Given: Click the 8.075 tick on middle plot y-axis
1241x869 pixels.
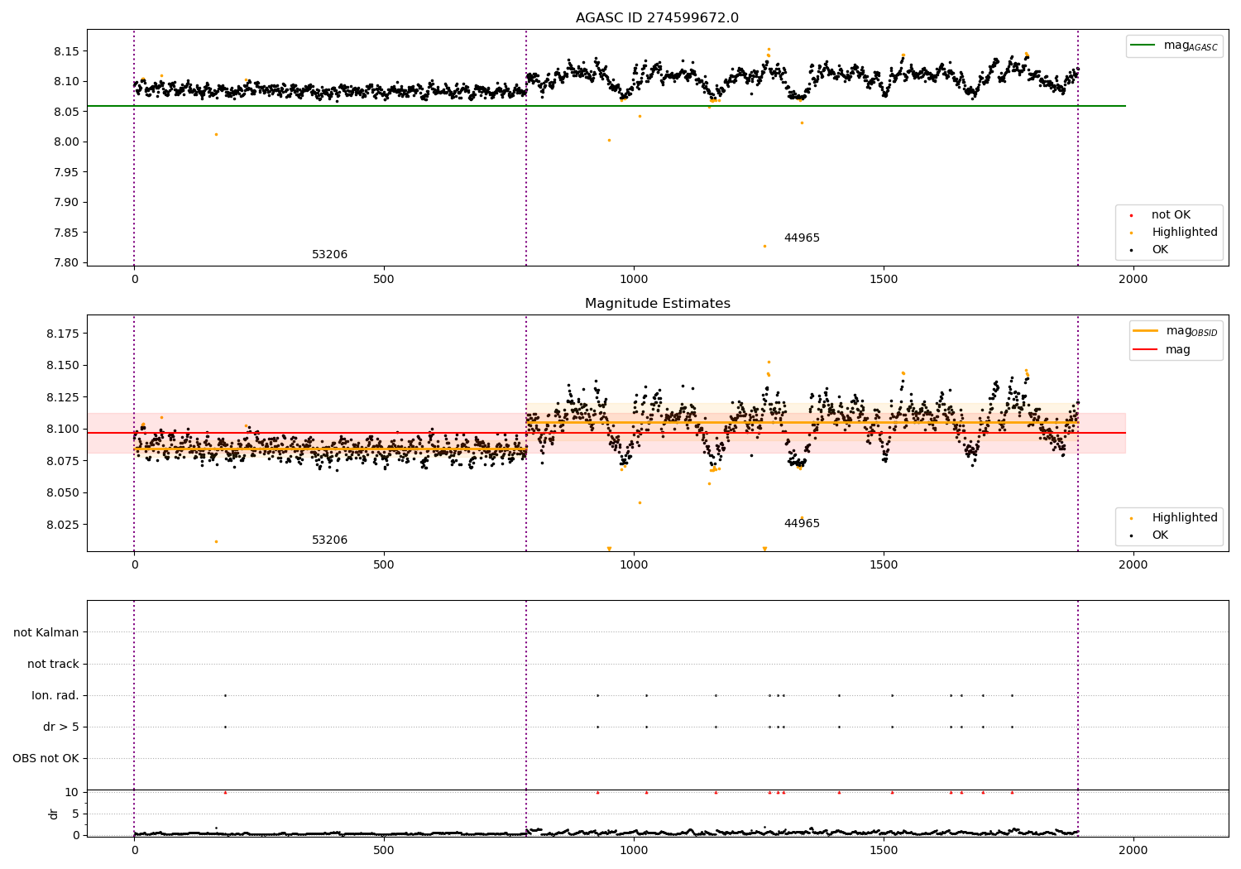Looking at the screenshot, I should [64, 460].
